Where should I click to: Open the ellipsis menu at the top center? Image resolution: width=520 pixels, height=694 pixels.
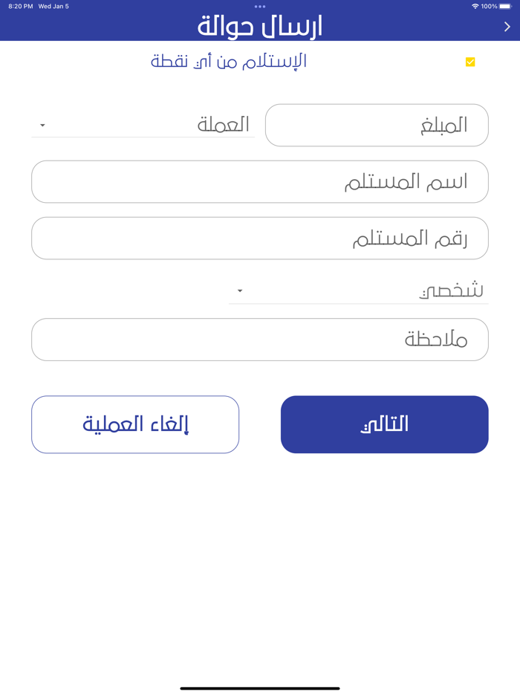259,5
